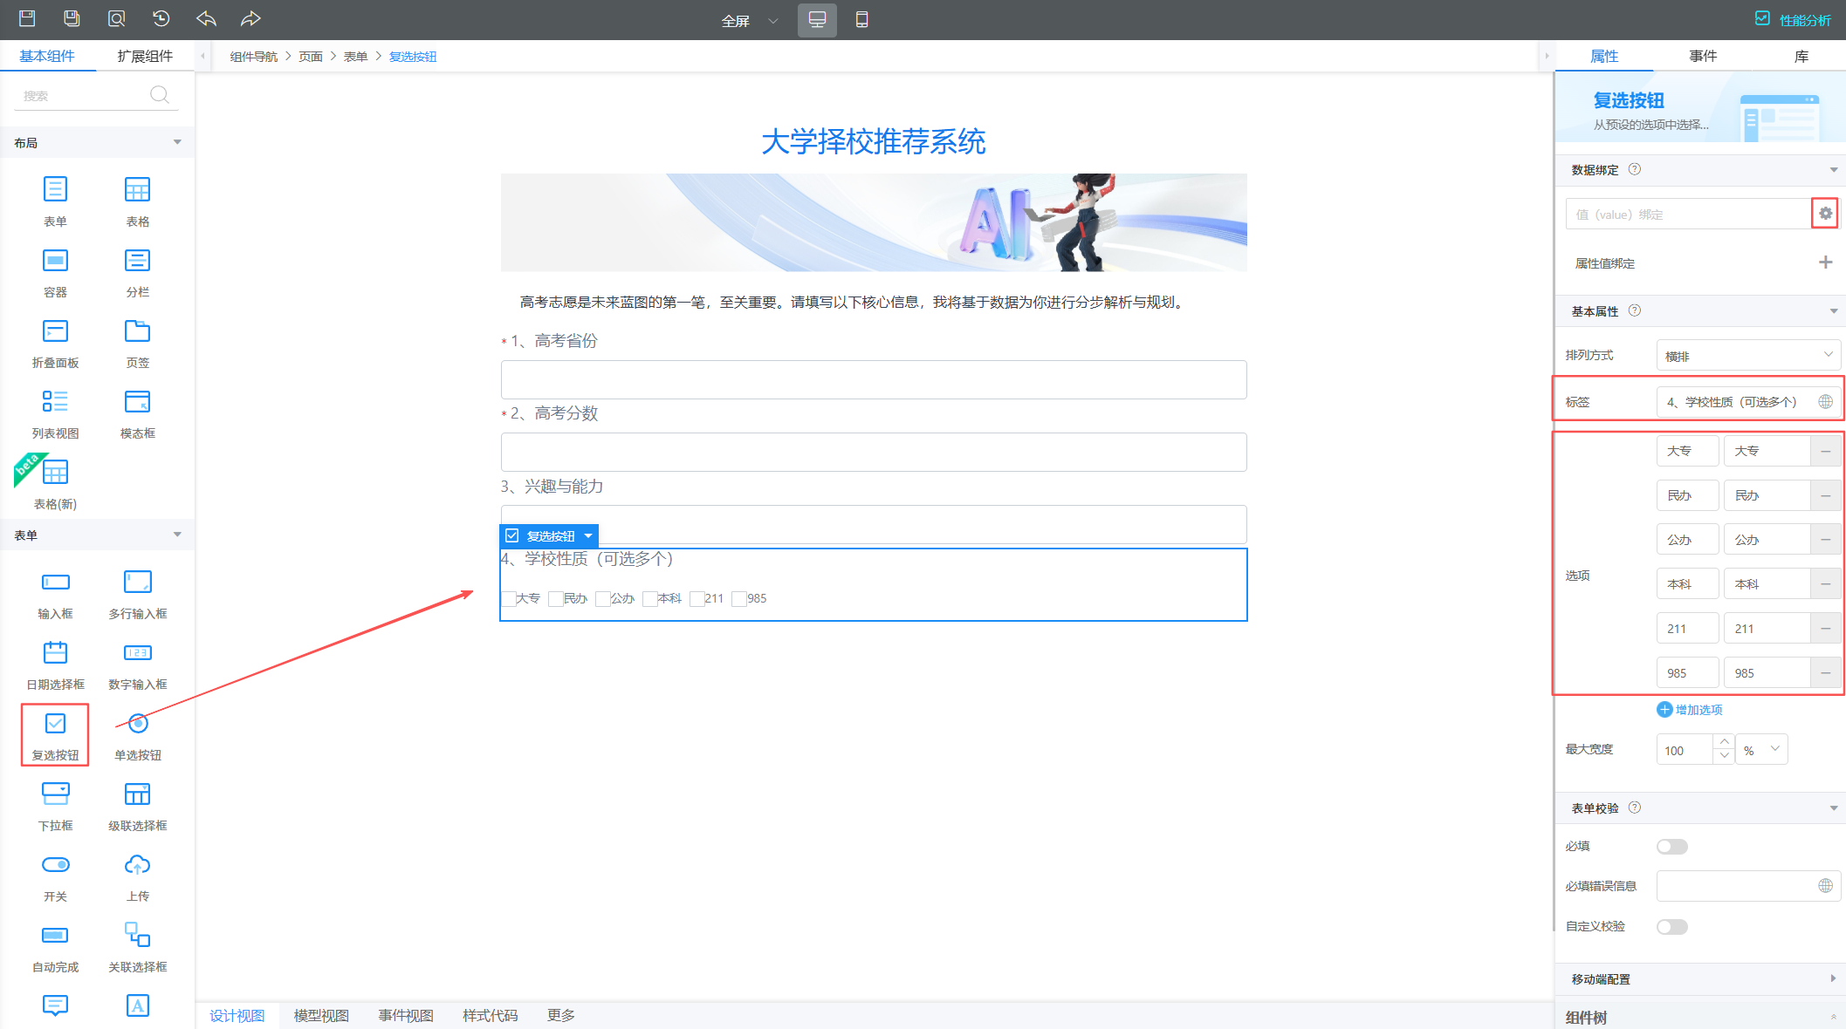Toggle the 必填 switch
The width and height of the screenshot is (1846, 1029).
(x=1671, y=847)
